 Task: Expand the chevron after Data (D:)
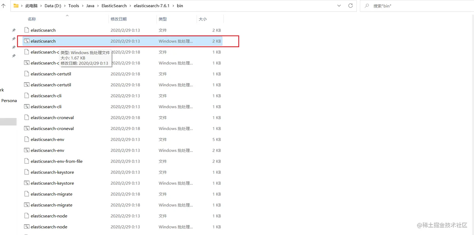65,6
